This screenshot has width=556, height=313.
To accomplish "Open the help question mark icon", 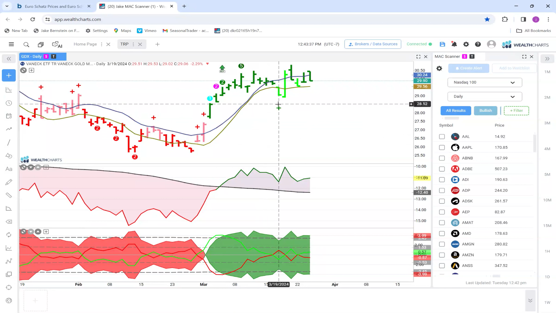I will pos(478,44).
